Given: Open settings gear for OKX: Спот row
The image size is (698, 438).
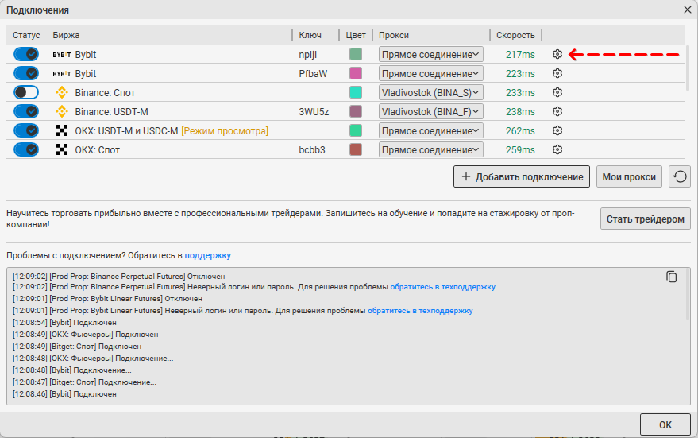Looking at the screenshot, I should pyautogui.click(x=557, y=149).
